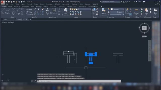Click the Dimension tool

[x=54, y=11]
